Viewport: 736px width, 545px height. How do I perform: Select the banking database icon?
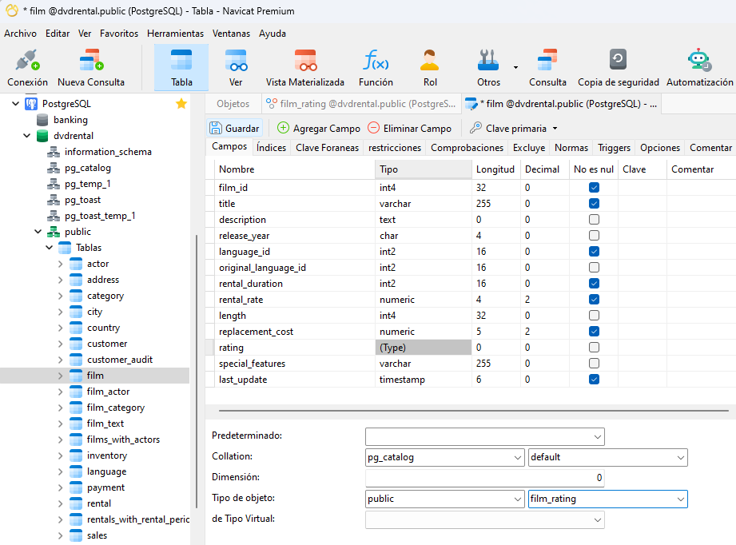pyautogui.click(x=42, y=120)
